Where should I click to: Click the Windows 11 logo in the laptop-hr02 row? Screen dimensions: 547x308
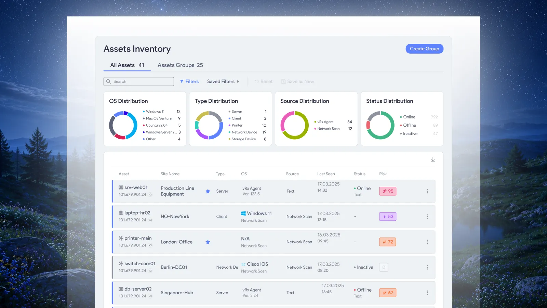pyautogui.click(x=243, y=214)
